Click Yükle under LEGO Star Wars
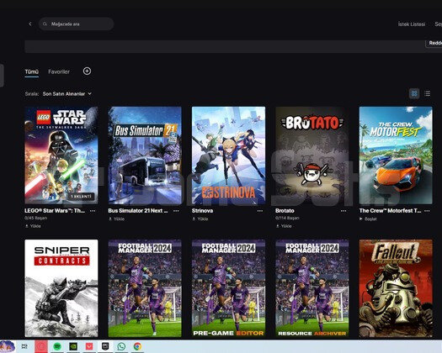 (x=33, y=226)
